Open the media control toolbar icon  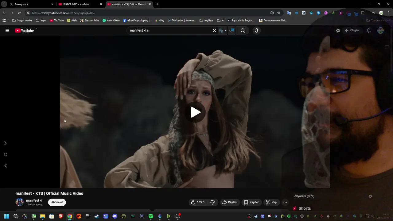click(374, 13)
